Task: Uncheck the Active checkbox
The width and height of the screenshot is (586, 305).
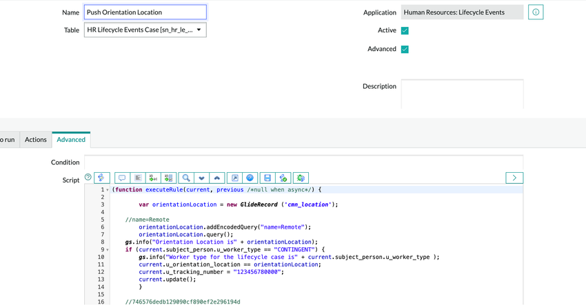Action: click(x=405, y=30)
